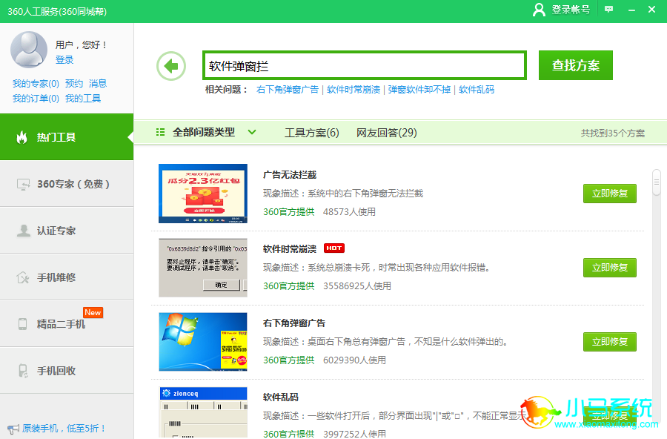
Task: Open the 软件时常崩溃 error dialog thumbnail
Action: pos(203,268)
